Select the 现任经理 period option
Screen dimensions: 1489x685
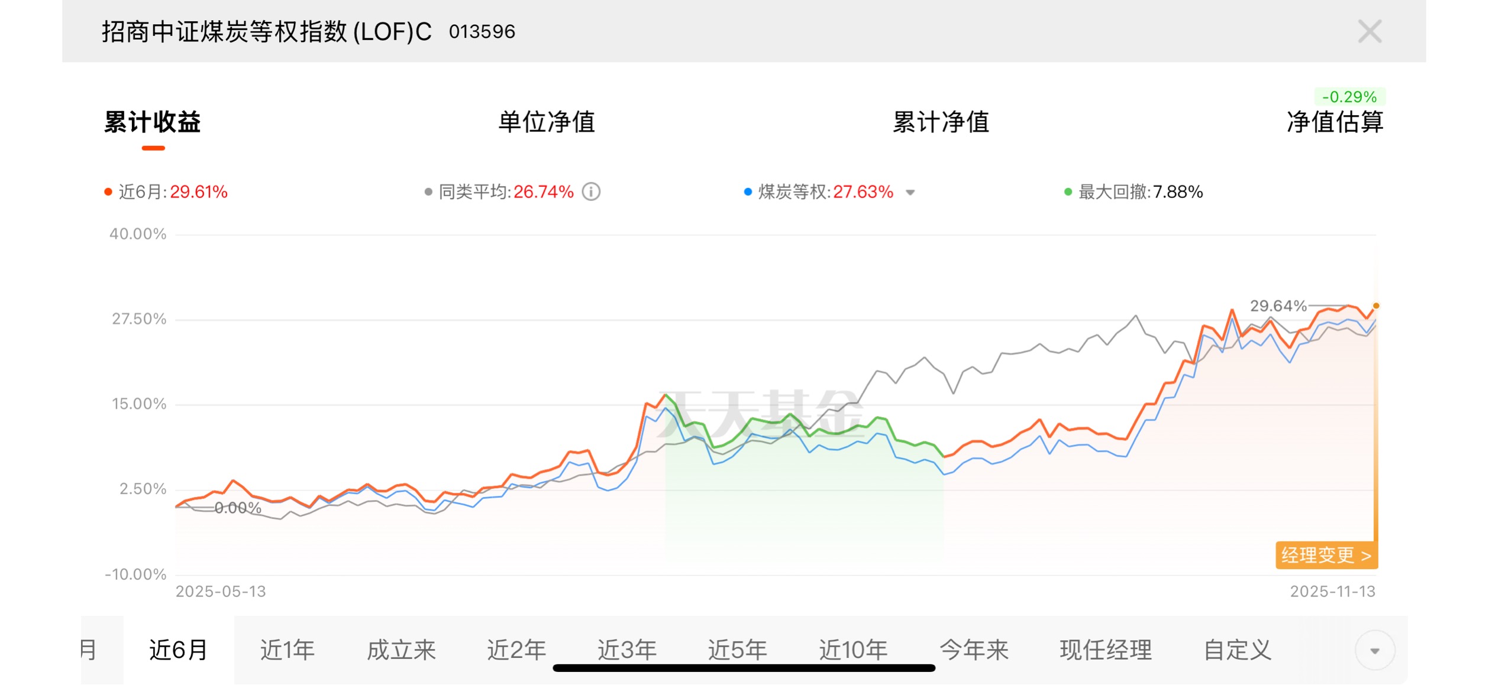1106,650
